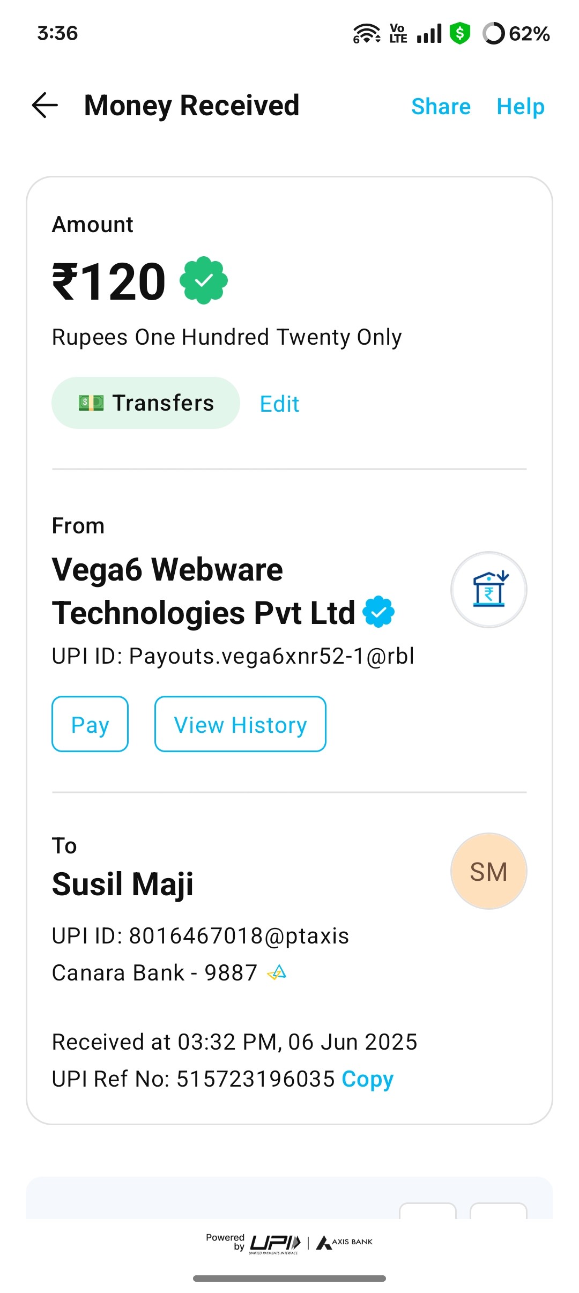
Task: Tap the Wi-Fi status icon
Action: tap(367, 33)
